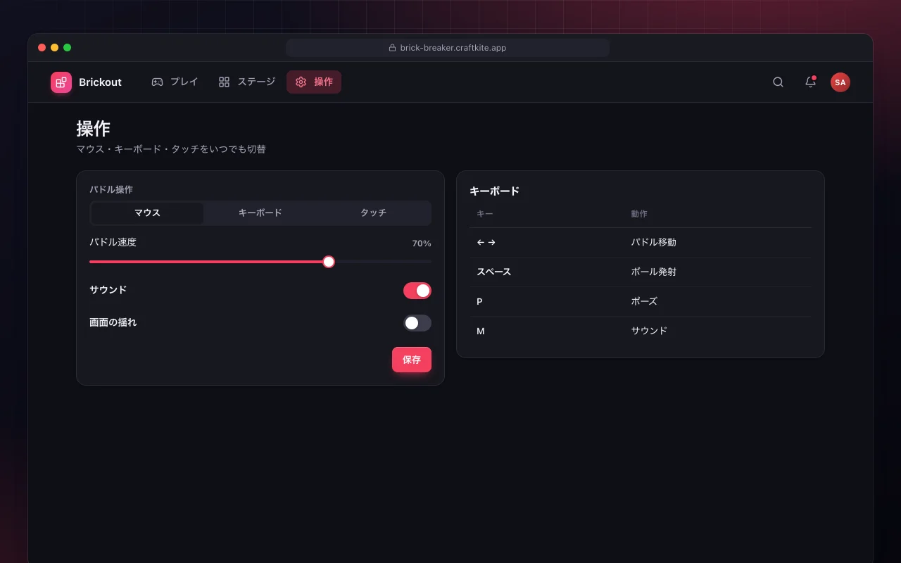Open notifications bell icon
901x563 pixels.
[810, 82]
